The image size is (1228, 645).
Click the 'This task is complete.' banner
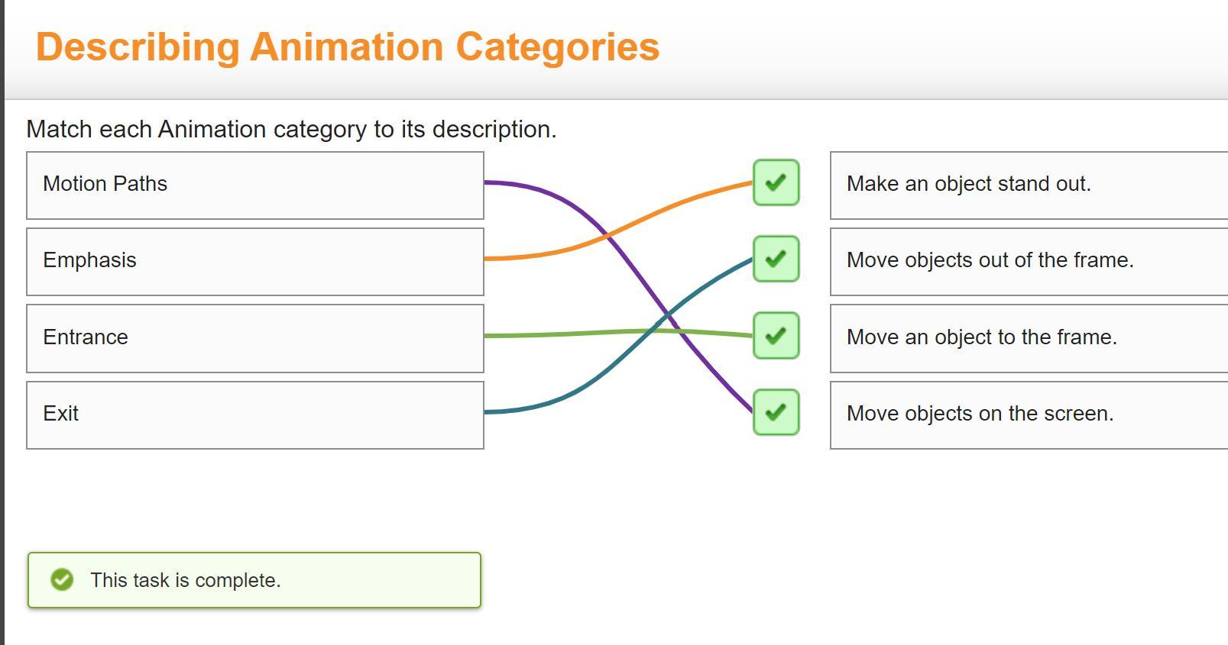coord(254,580)
